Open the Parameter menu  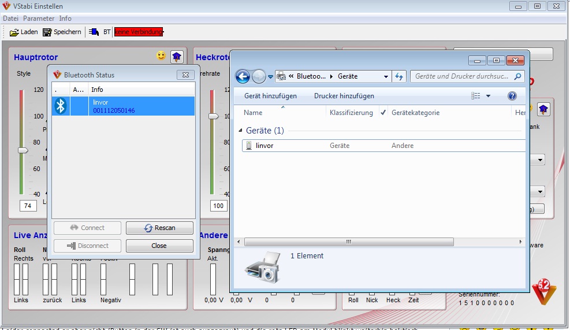39,18
